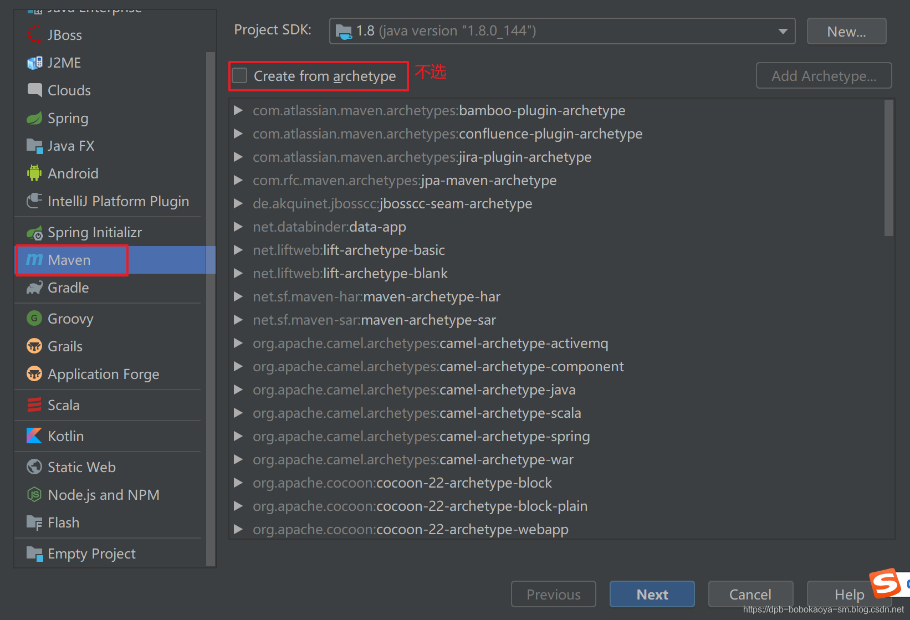
Task: Select the Gradle project type label
Action: click(x=68, y=288)
